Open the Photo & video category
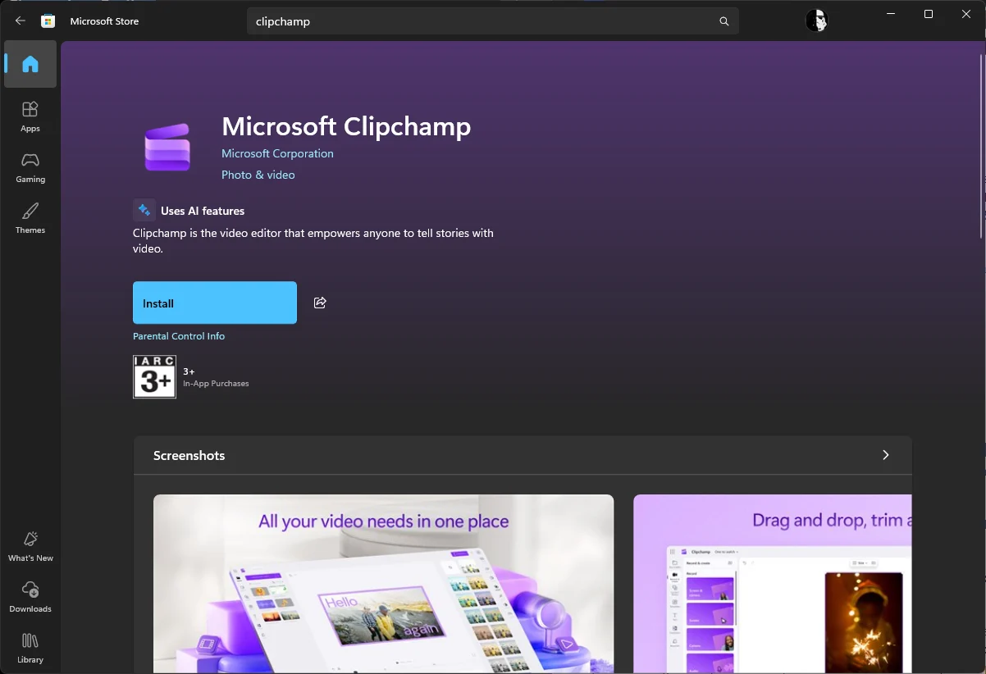 258,175
